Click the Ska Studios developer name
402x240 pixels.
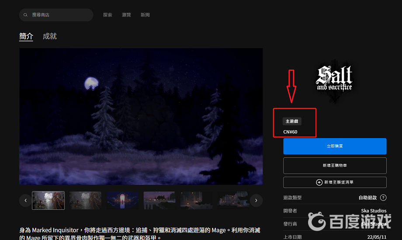[374, 211]
